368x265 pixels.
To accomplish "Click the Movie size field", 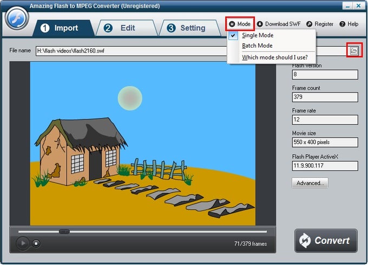I will [325, 142].
